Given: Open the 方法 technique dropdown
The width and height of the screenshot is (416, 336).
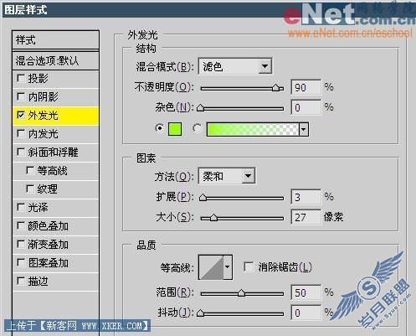Looking at the screenshot, I should (227, 176).
